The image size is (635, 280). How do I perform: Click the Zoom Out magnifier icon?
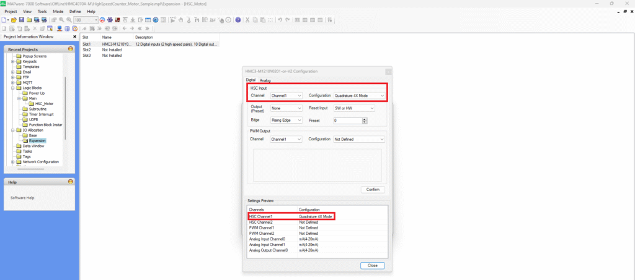69,20
